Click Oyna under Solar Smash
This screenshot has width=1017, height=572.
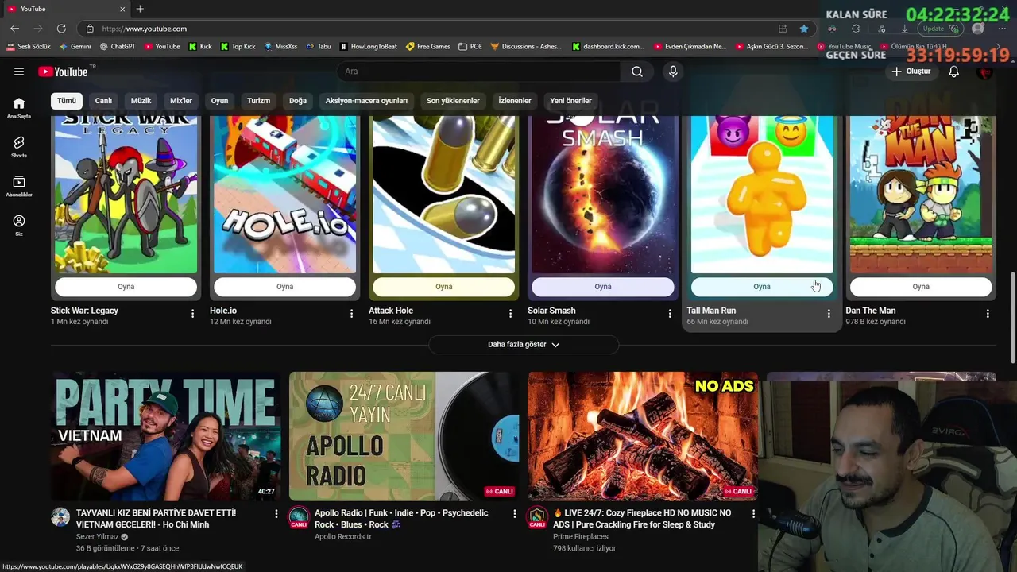(x=603, y=287)
